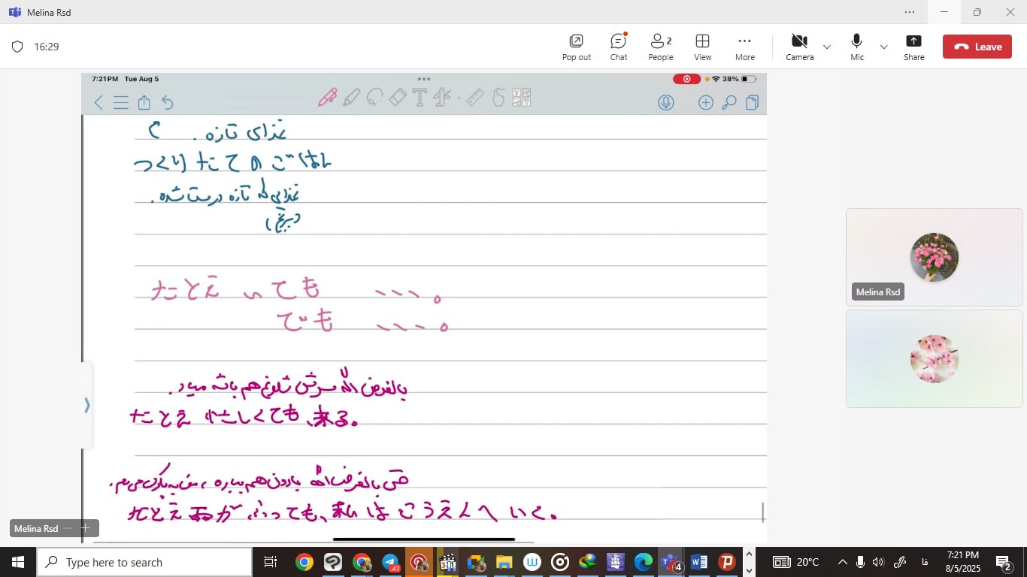1027x577 pixels.
Task: Pop out the shared content window
Action: (576, 47)
